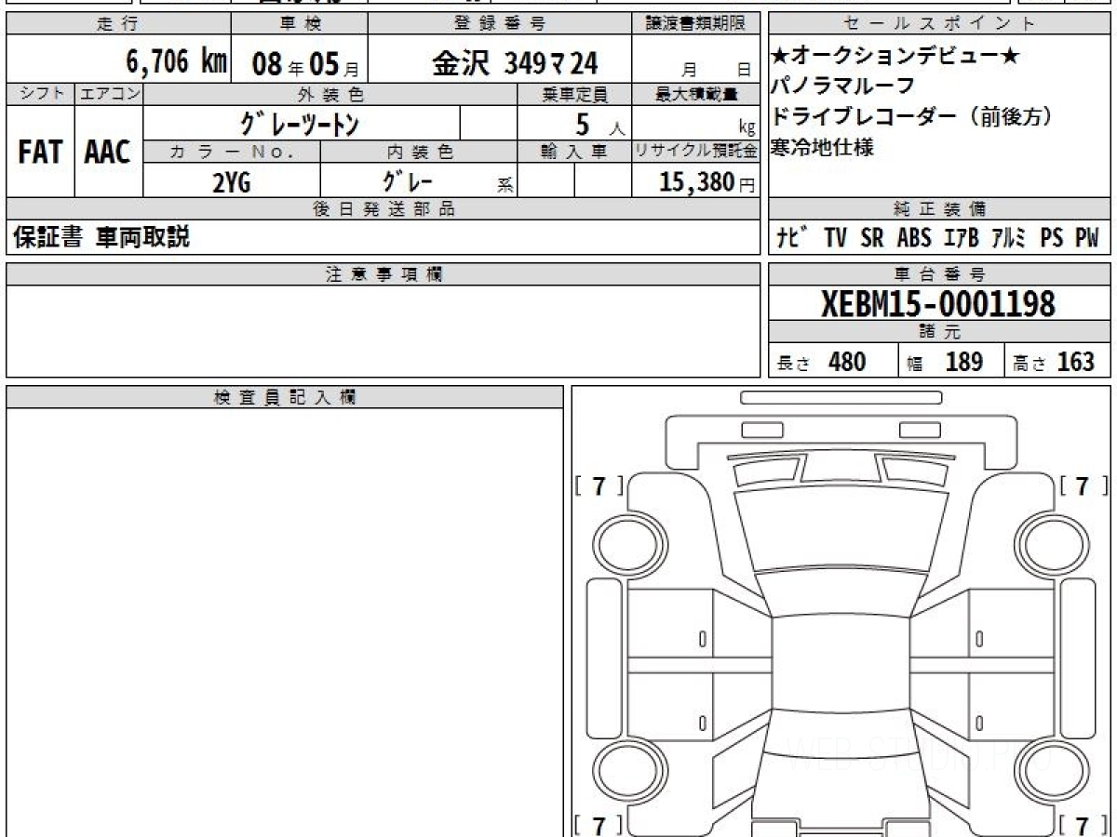Screen dimensions: 1117x837
Task: Click the TV equipment label
Action: point(835,238)
